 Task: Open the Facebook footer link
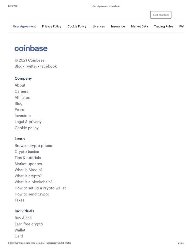tap(48, 66)
